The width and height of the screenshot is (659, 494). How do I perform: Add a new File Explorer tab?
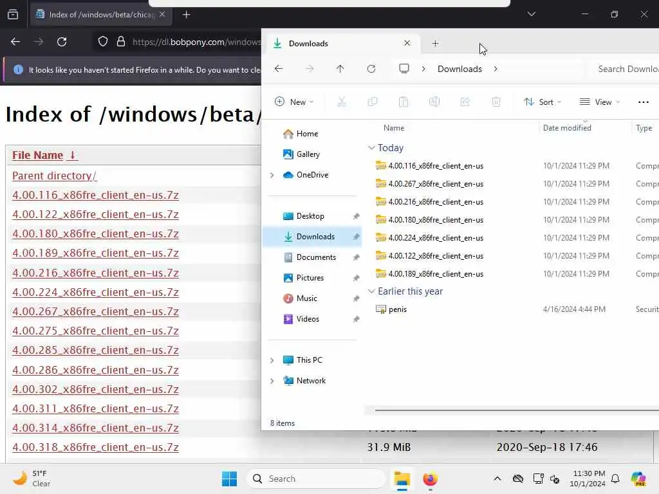pyautogui.click(x=436, y=43)
